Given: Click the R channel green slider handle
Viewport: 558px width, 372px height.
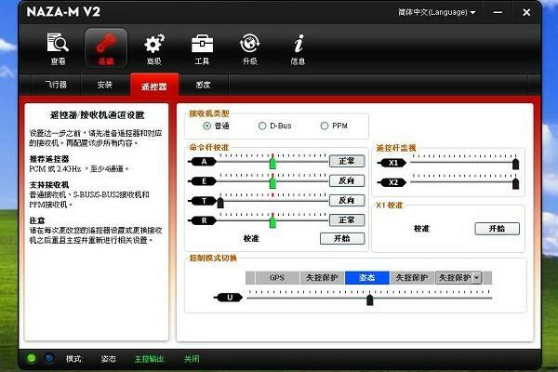Looking at the screenshot, I should pyautogui.click(x=272, y=222).
